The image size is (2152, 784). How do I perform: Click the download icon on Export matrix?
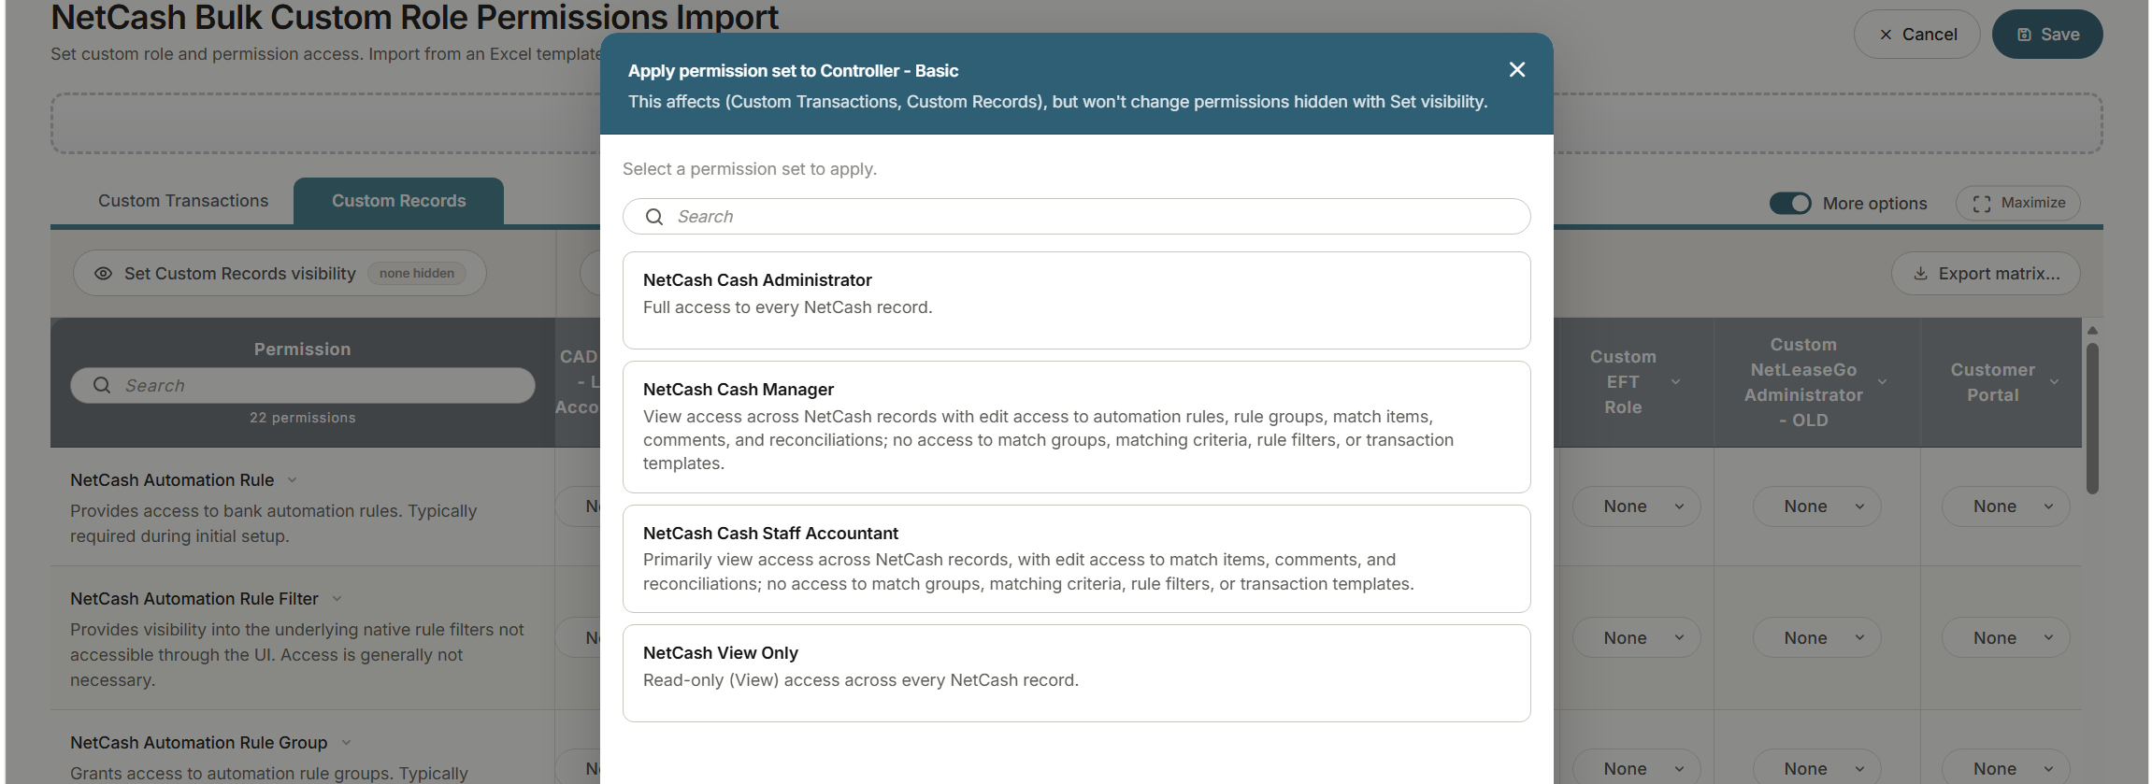pyautogui.click(x=1920, y=274)
